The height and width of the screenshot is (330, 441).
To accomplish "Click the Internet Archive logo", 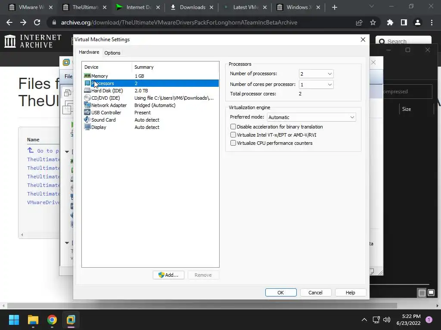I will (x=33, y=41).
